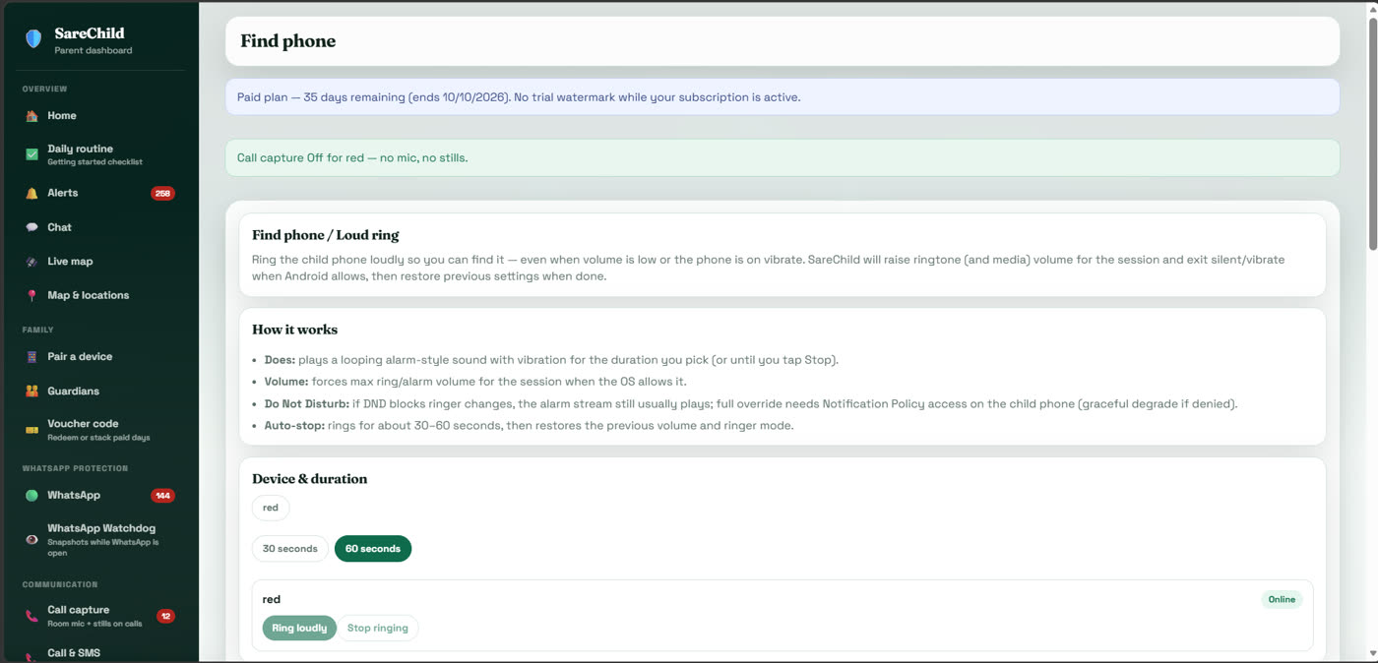Open Voucher code page
1378x663 pixels.
point(98,430)
